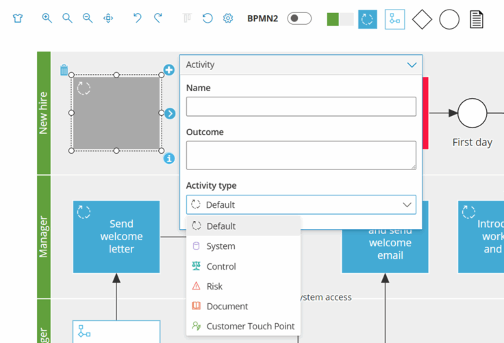Select Customer Touch Point option
This screenshot has height=343, width=504.
(250, 327)
